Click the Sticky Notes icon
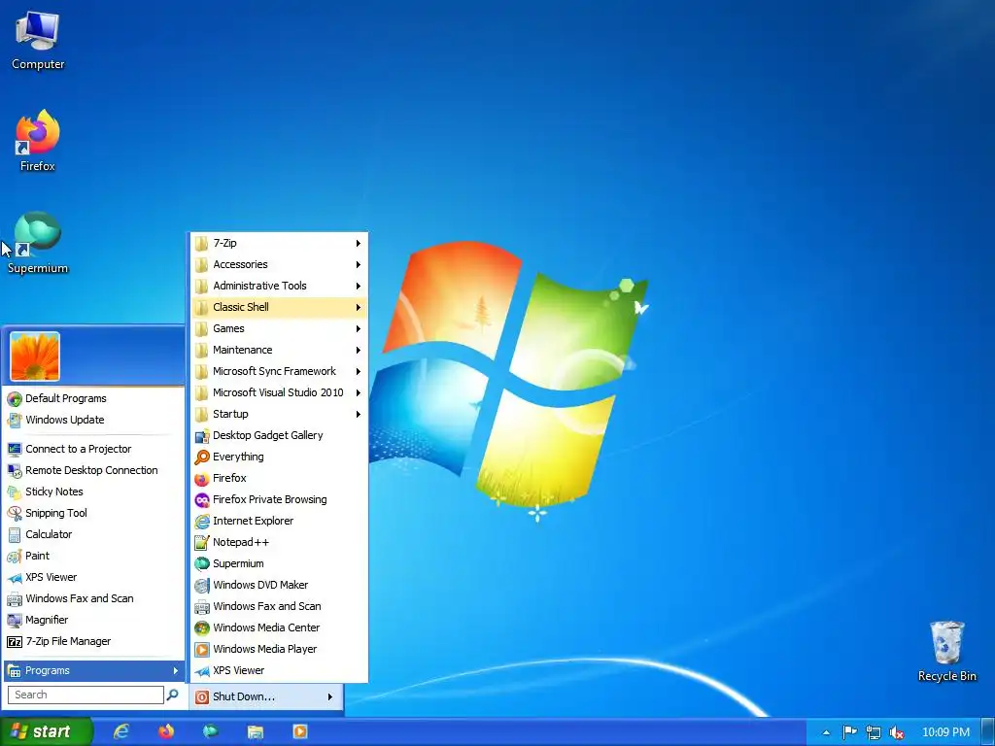Viewport: 995px width, 746px height. (14, 492)
